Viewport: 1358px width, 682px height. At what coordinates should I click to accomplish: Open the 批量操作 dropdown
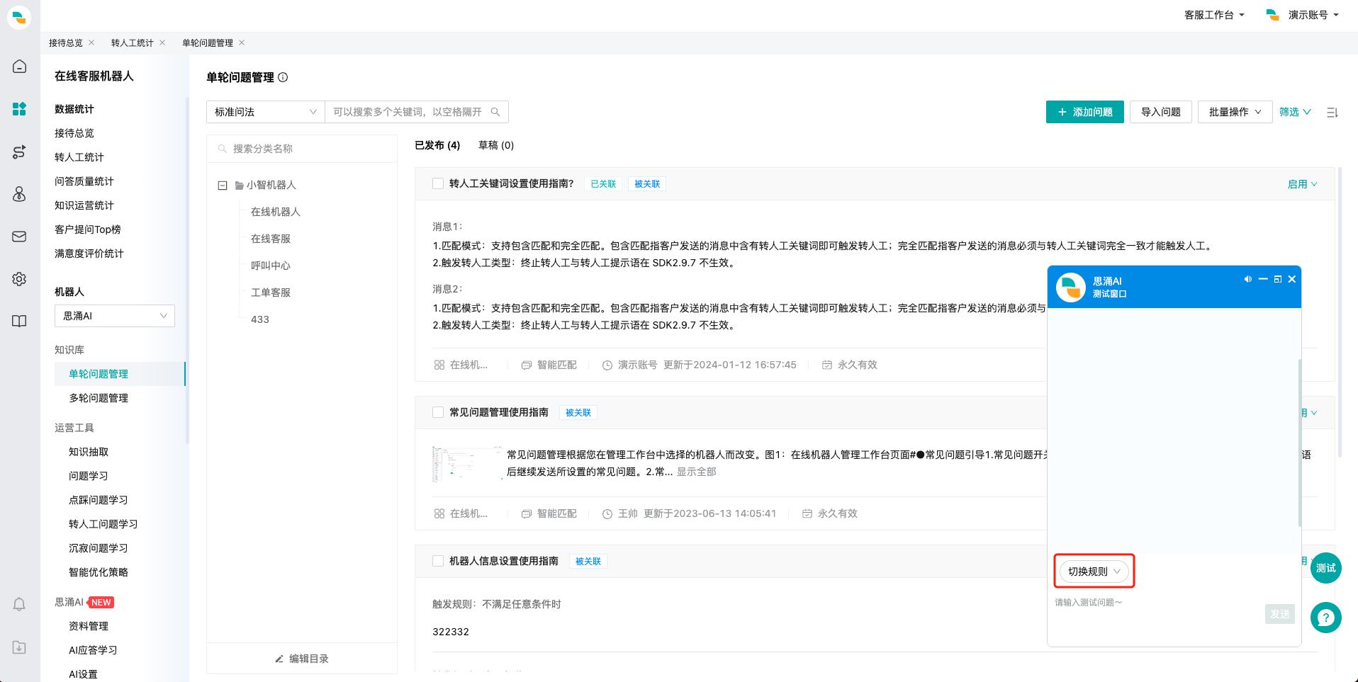coord(1235,112)
